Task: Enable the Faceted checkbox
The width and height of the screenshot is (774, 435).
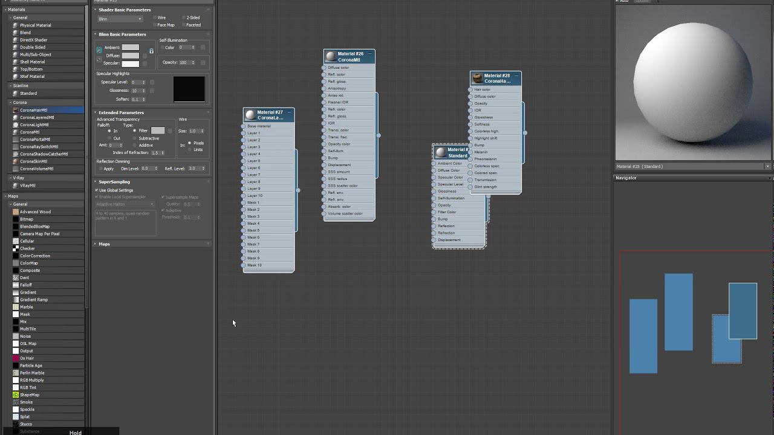Action: 184,25
